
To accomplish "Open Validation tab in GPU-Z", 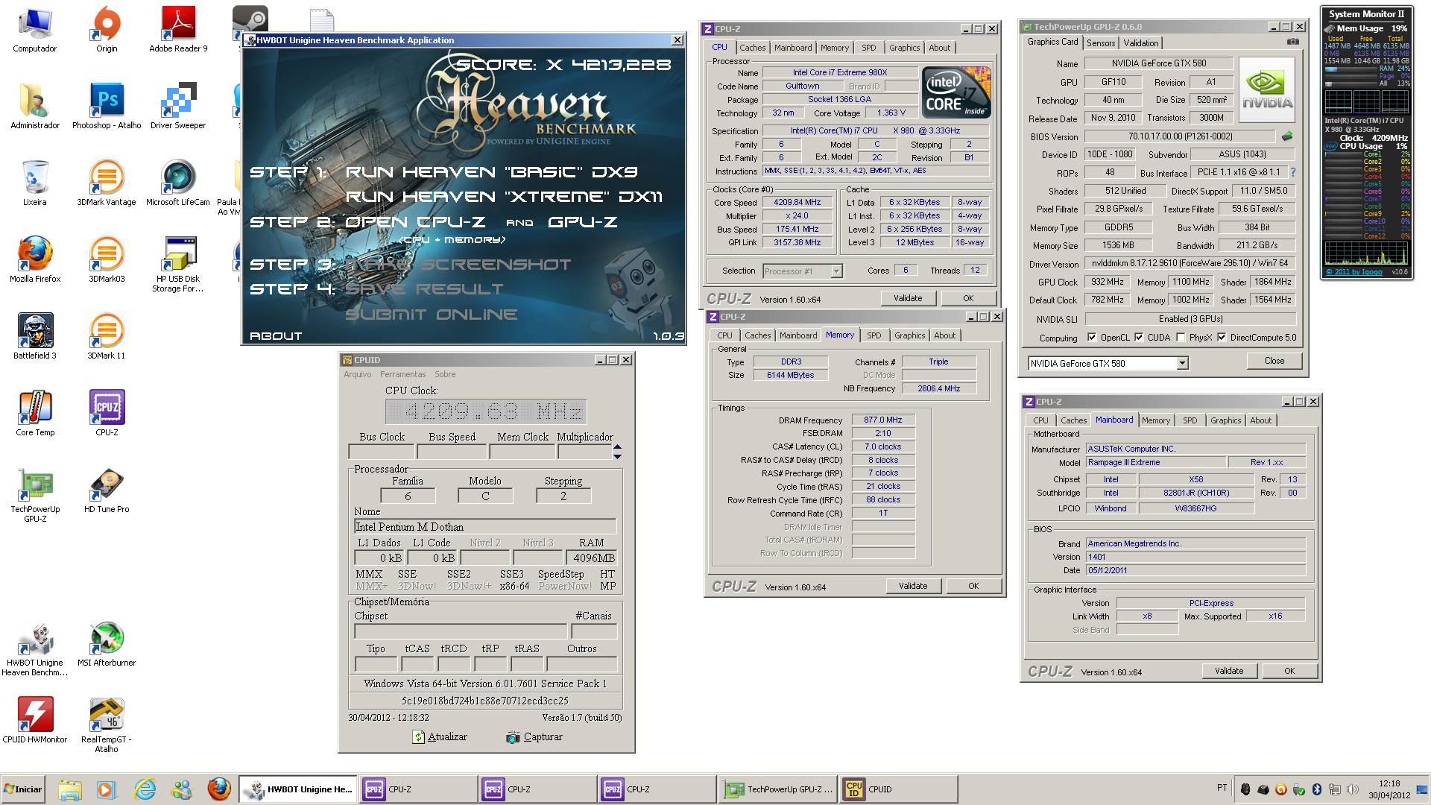I will [x=1140, y=43].
